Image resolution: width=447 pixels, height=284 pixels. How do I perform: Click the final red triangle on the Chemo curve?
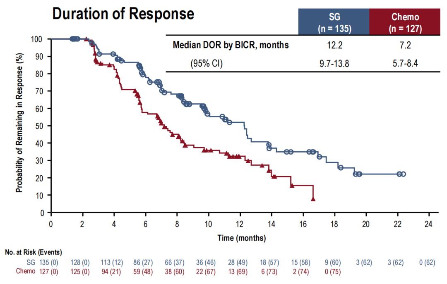pos(313,199)
